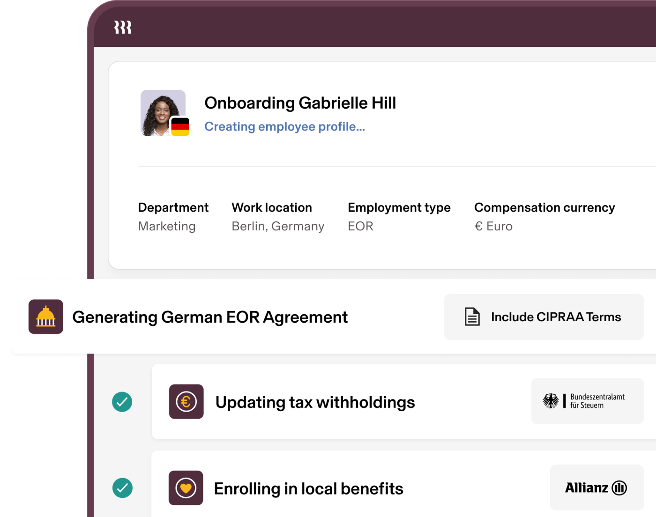Image resolution: width=656 pixels, height=517 pixels.
Task: Select the heart icon for local benefits
Action: click(x=186, y=488)
